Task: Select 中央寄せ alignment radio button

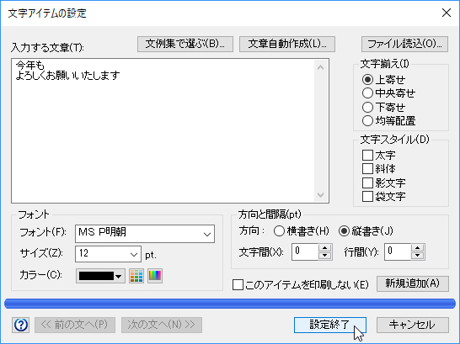Action: [x=367, y=93]
